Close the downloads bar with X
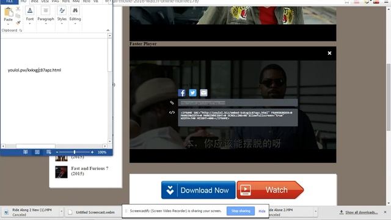Screen dimensions: 391x220 coord(385,212)
